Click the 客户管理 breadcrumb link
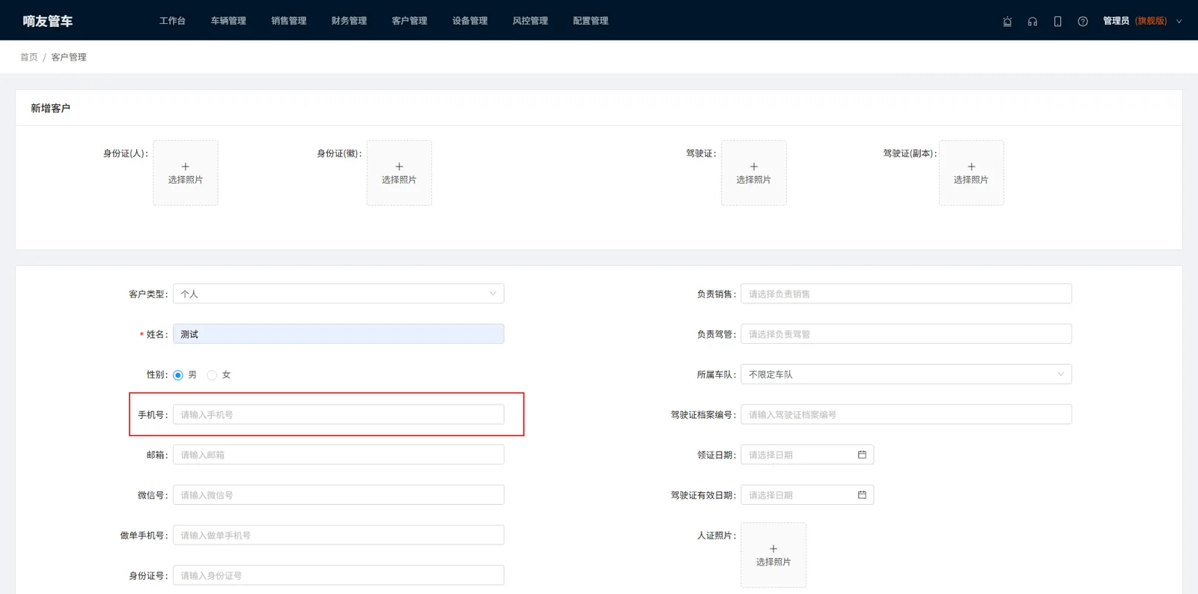This screenshot has height=594, width=1198. (69, 58)
